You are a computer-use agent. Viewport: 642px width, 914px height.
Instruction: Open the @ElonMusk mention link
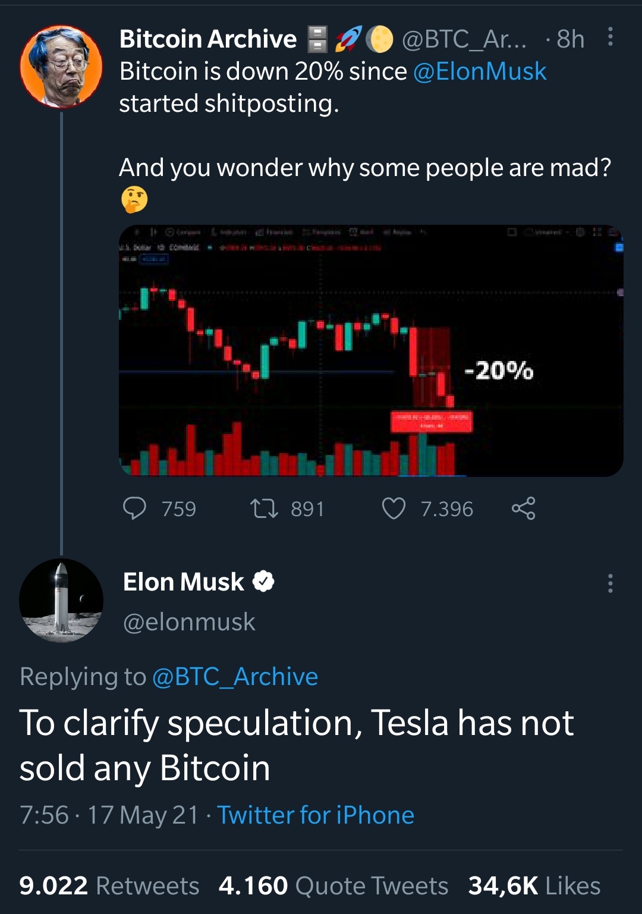point(479,71)
